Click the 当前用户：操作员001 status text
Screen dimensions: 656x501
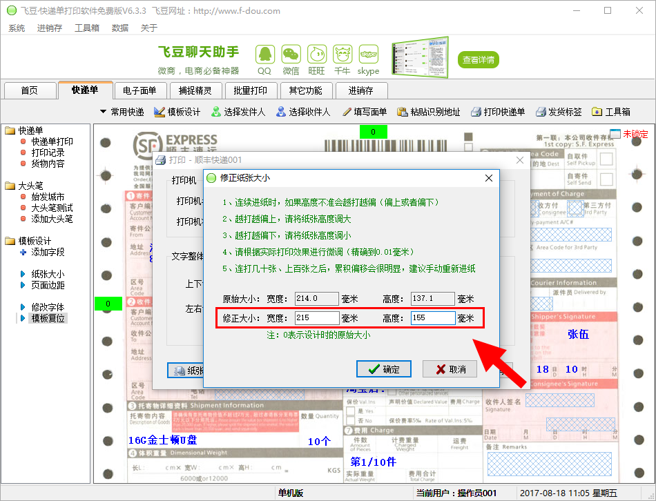(456, 493)
